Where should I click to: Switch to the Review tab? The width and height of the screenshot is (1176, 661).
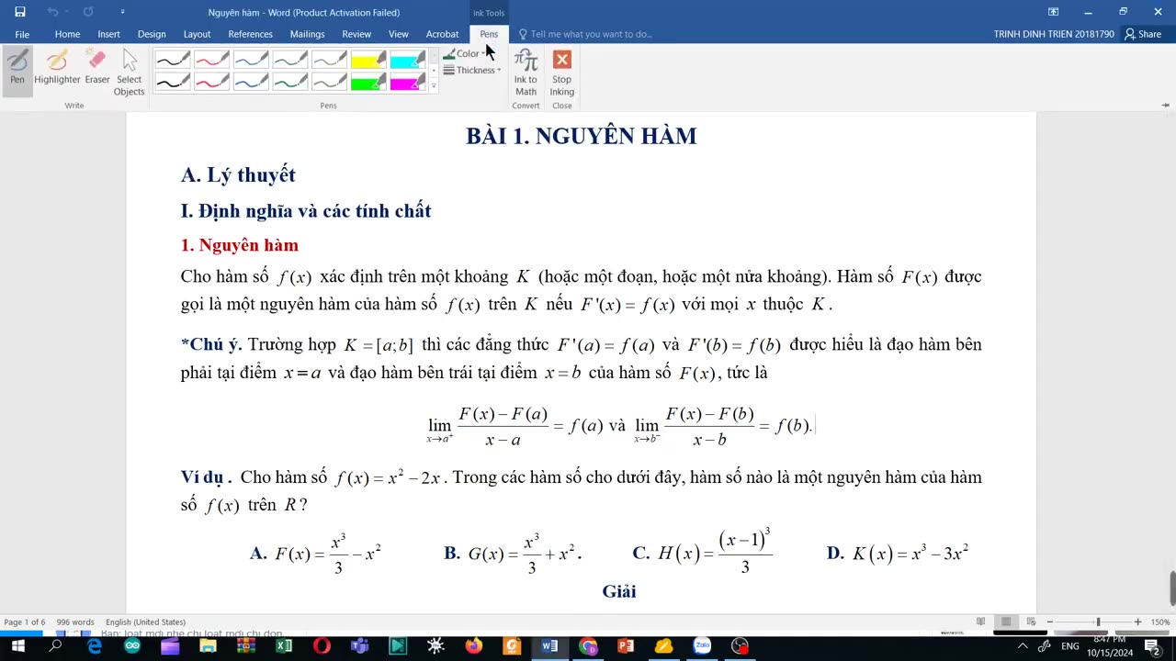pyautogui.click(x=356, y=34)
